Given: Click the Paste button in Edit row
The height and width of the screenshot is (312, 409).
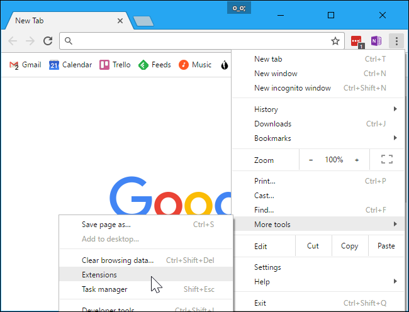Looking at the screenshot, I should pyautogui.click(x=386, y=246).
